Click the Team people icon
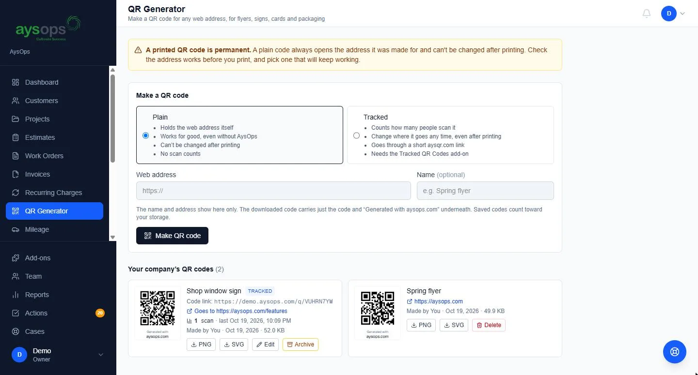This screenshot has height=375, width=698. [16, 276]
